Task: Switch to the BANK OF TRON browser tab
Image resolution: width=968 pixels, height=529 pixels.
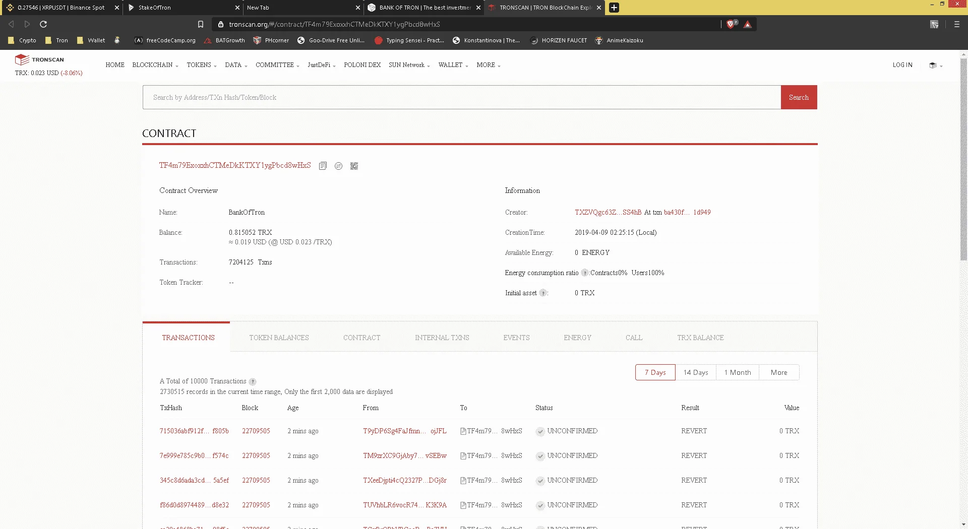Action: 423,8
